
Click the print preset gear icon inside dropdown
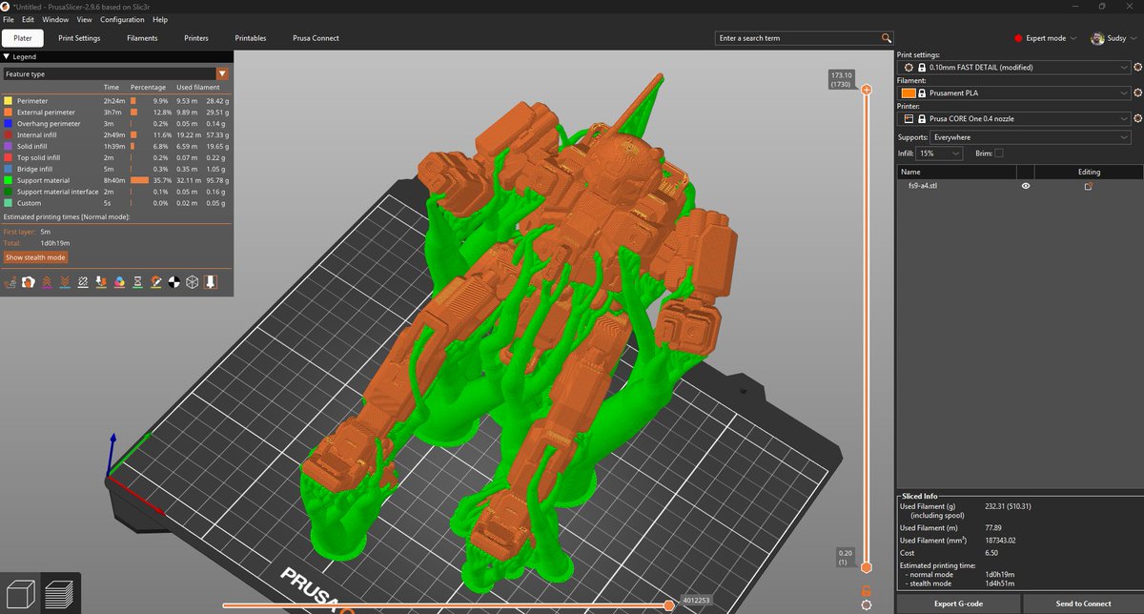[909, 68]
